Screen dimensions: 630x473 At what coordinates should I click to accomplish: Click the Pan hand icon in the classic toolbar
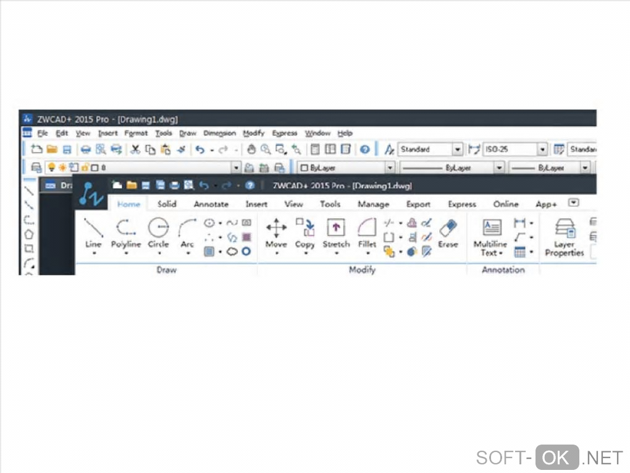click(x=251, y=149)
